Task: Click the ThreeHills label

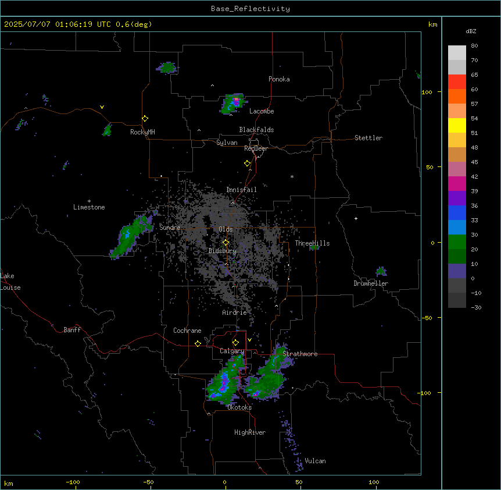Action: [x=312, y=243]
